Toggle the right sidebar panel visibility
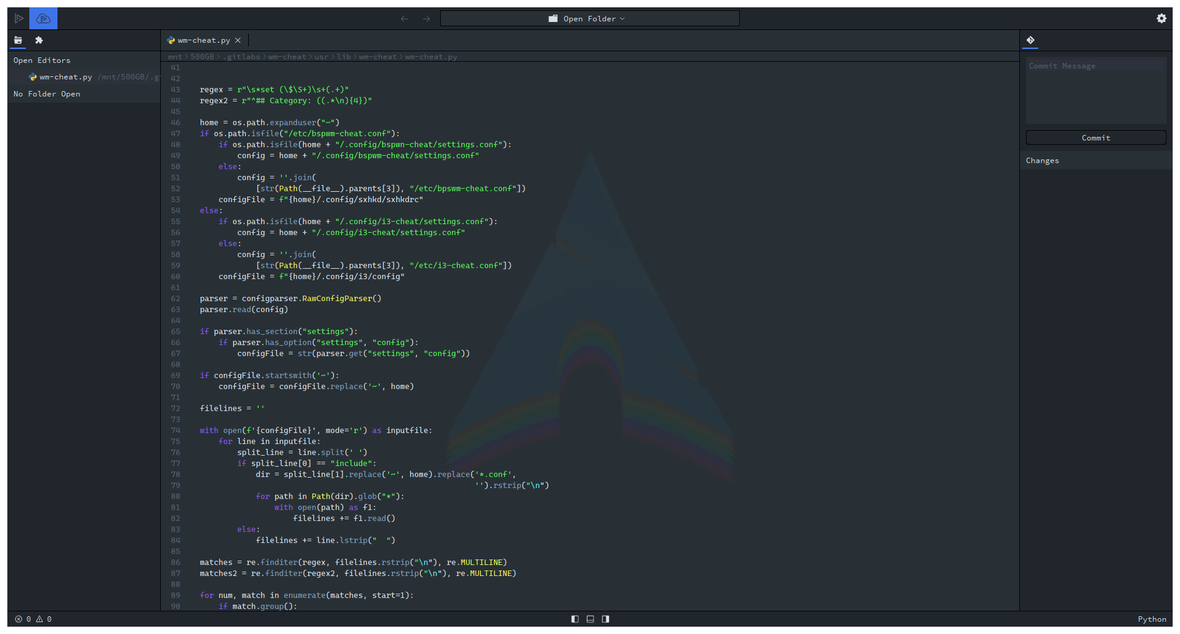 [605, 619]
